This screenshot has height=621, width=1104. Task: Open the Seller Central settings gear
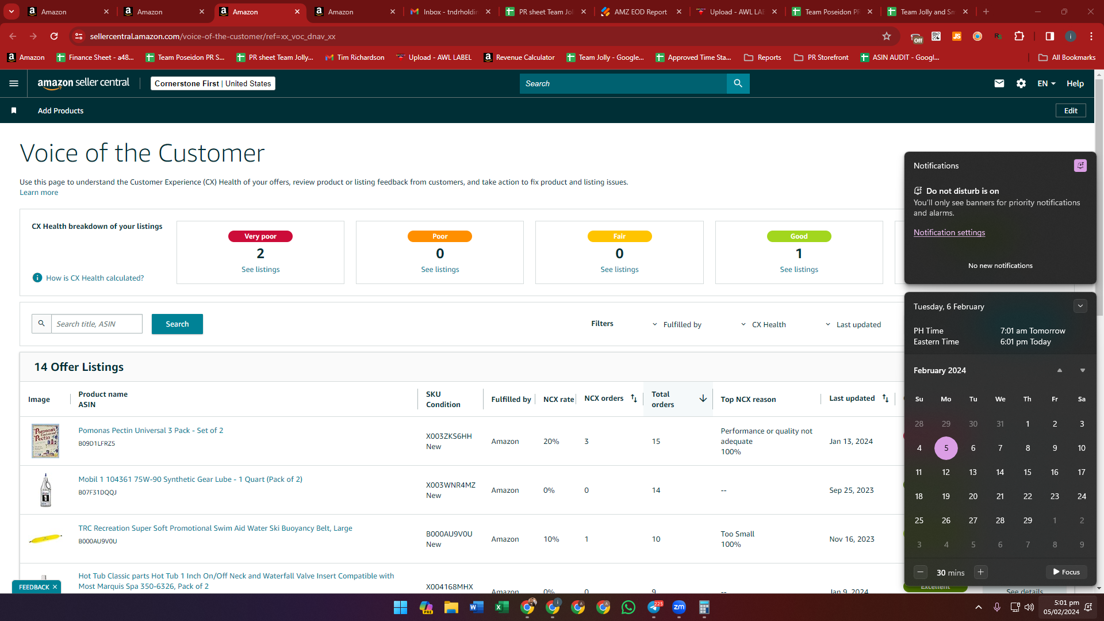[1021, 83]
